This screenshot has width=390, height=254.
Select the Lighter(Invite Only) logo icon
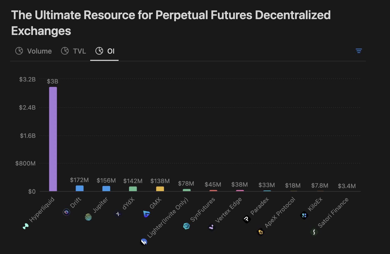pos(143,242)
